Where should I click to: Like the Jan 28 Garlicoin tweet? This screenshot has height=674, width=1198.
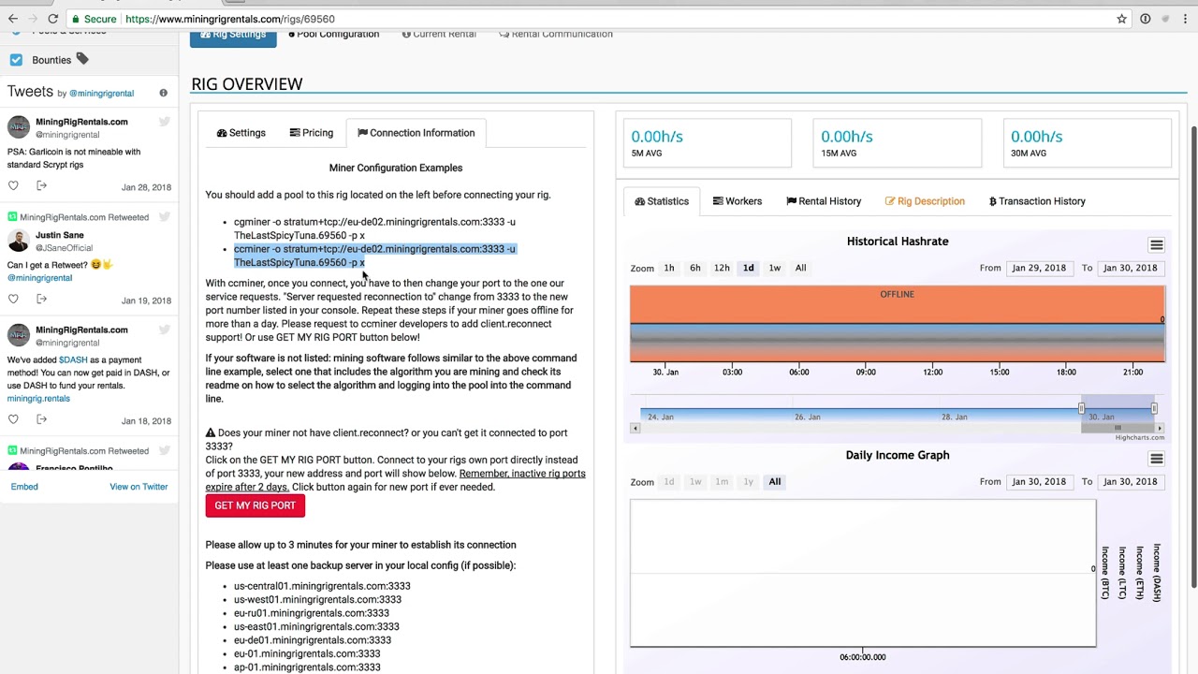pyautogui.click(x=13, y=186)
